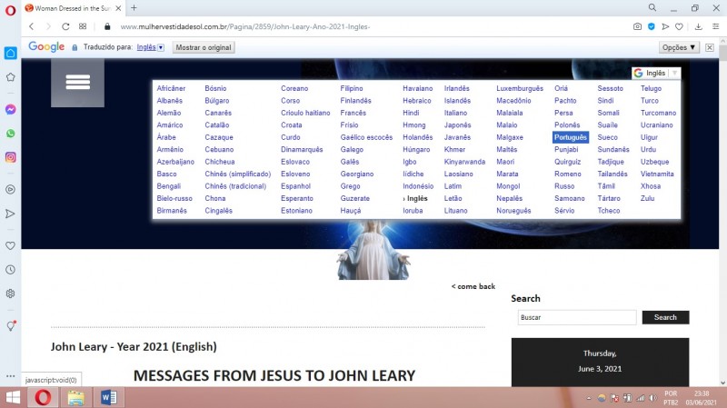Click the blue ad blocker shield icon
The width and height of the screenshot is (727, 408).
click(x=651, y=26)
